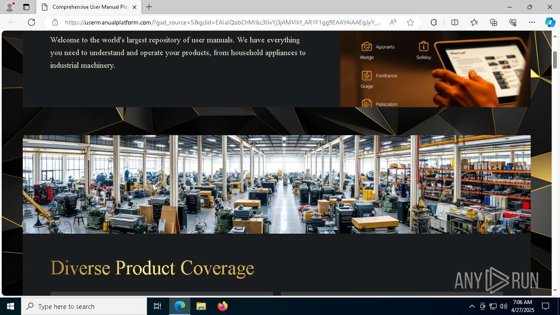This screenshot has width=560, height=315.
Task: Open Browser essentials heart icon
Action: 513,22
